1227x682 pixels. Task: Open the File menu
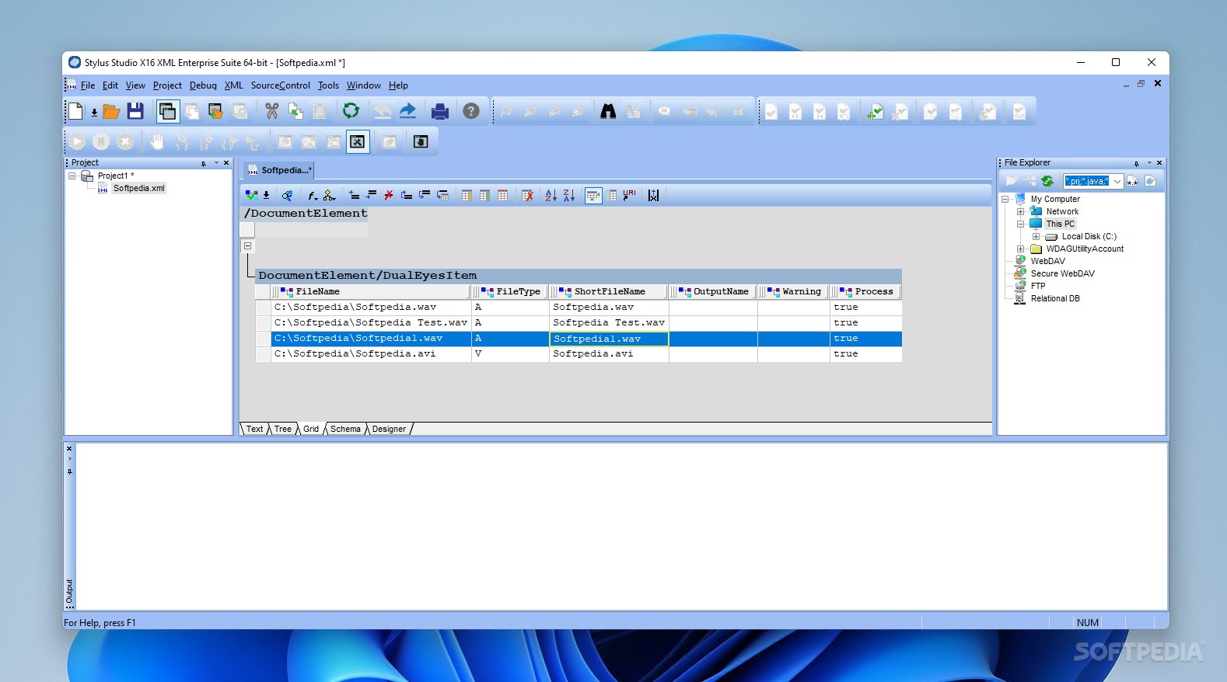point(88,85)
